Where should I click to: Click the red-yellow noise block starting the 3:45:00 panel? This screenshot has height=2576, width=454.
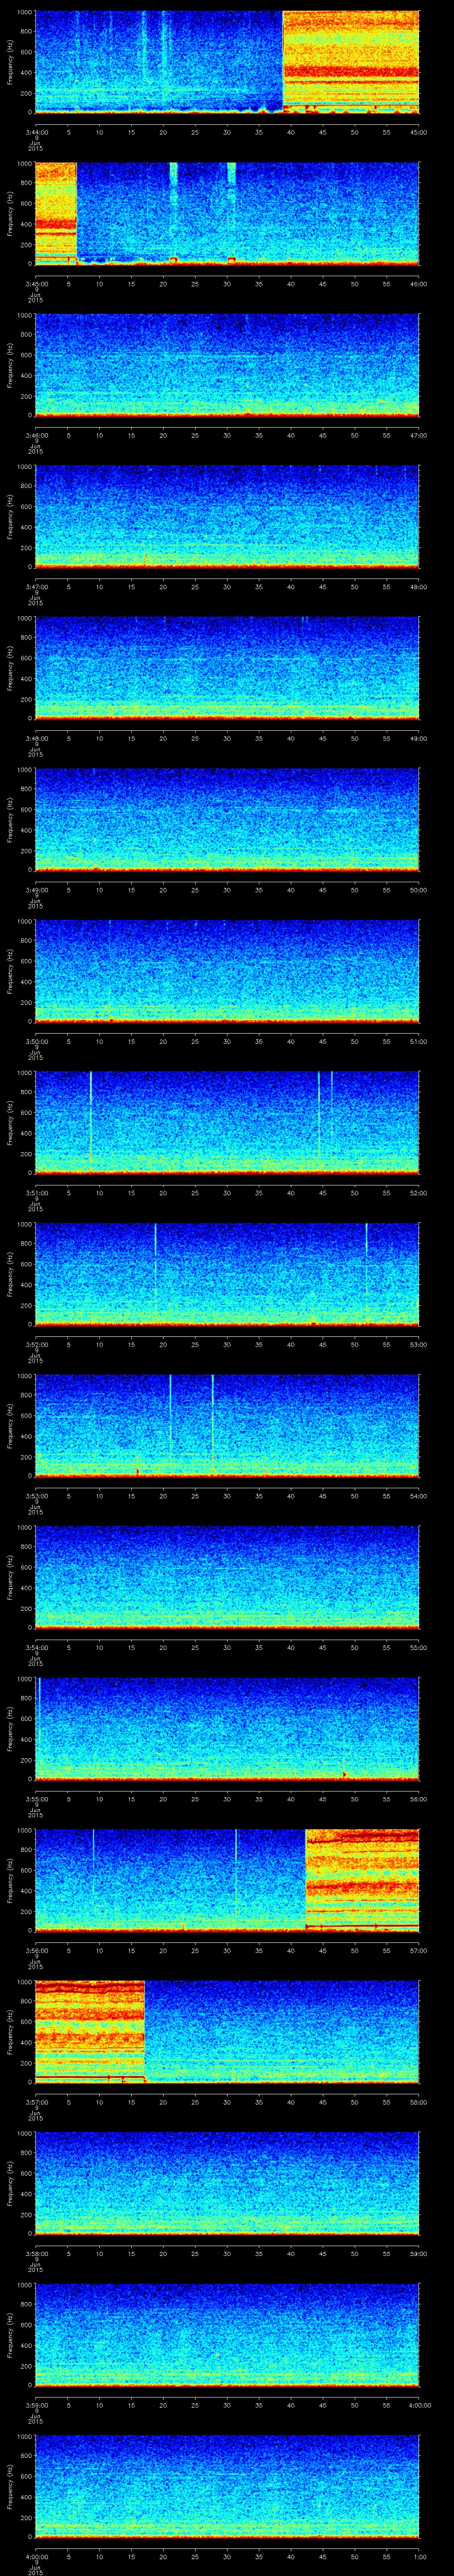coord(55,211)
